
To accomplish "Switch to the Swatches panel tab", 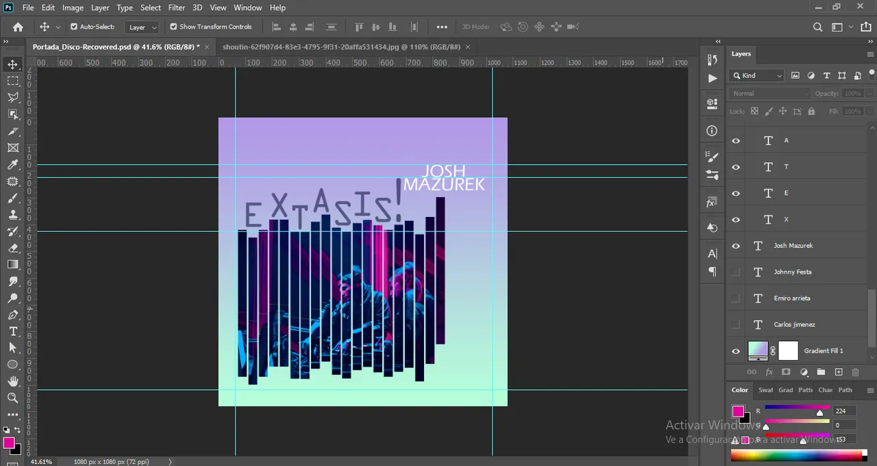I will point(765,390).
